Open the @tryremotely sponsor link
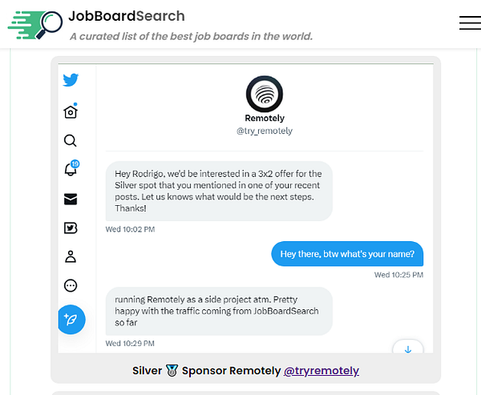The image size is (481, 395). click(x=321, y=370)
